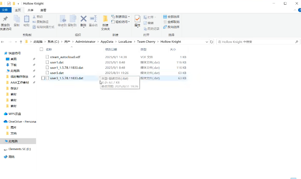Navigate to LocalLow in breadcrumb
The height and width of the screenshot is (179, 301).
[125, 42]
